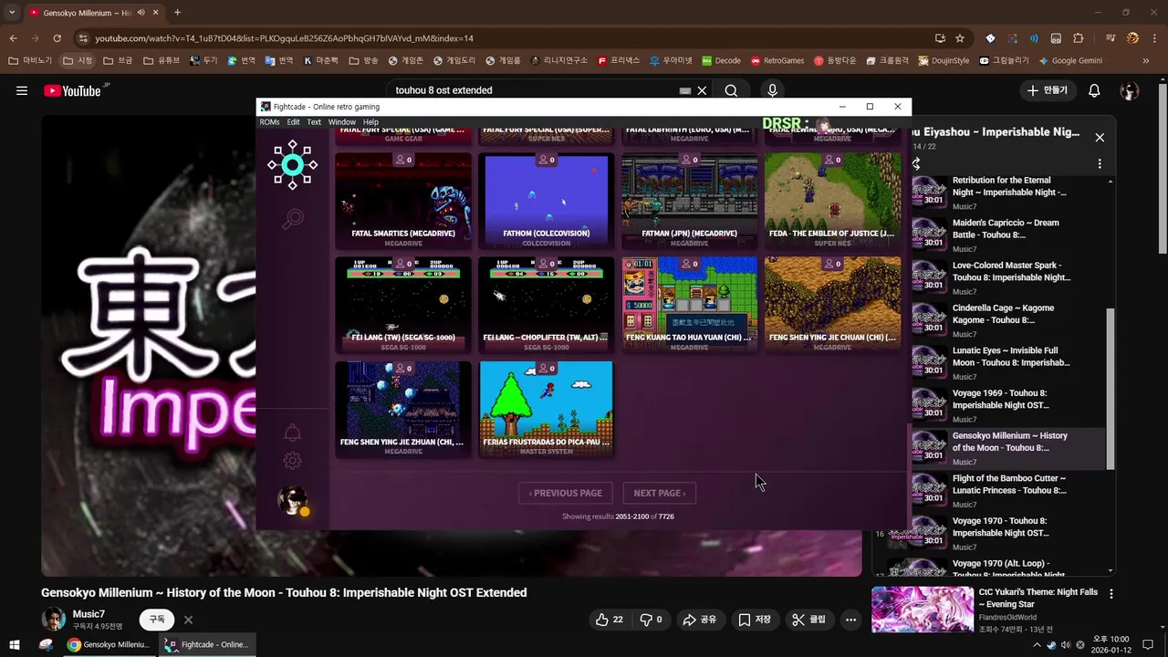
Task: Open YouTube notifications bell
Action: tap(1094, 90)
